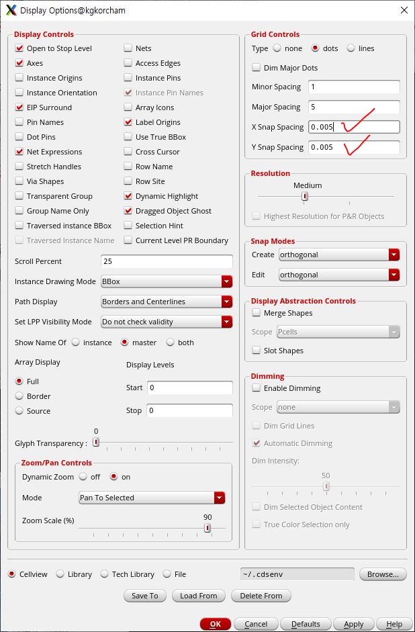Click the X Snap Spacing field
415x632 pixels.
354,127
